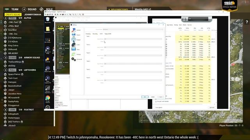The height and width of the screenshot is (140, 250).
Task: Click TightVNC options gear toolbar icon
Action: (x=83, y=14)
